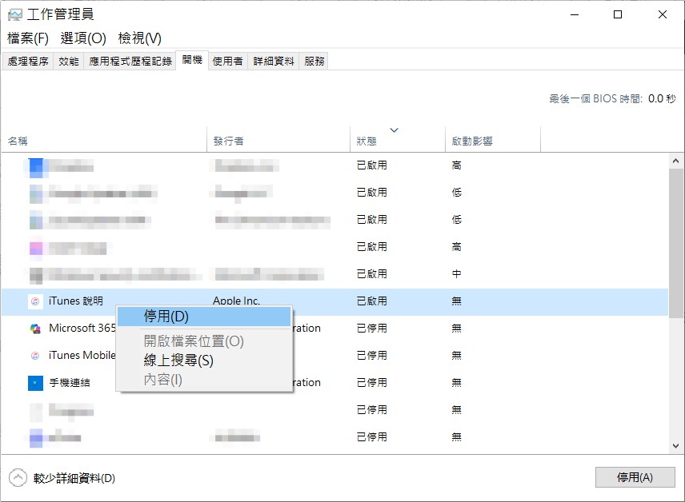Screen dimensions: 685x502
Task: Open the 選項(O) menu
Action: tap(83, 38)
